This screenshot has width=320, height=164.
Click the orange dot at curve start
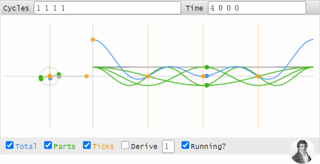point(93,40)
